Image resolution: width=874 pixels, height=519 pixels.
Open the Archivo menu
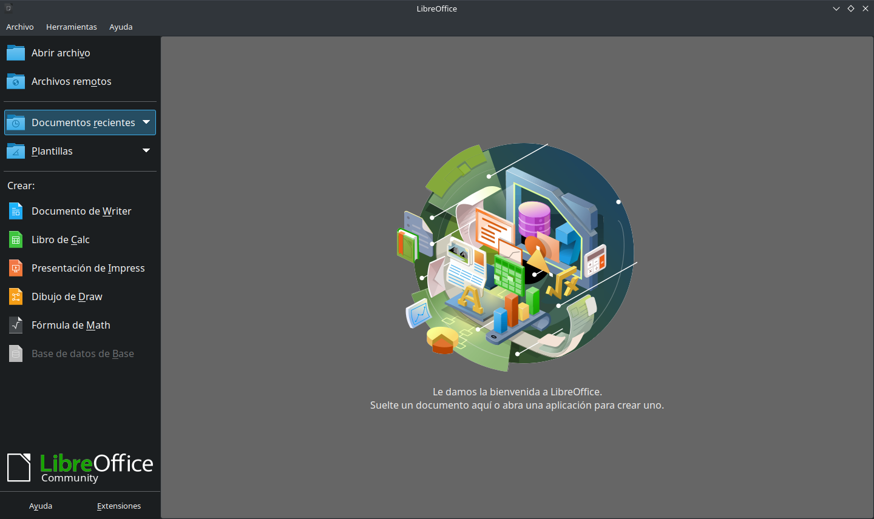(x=20, y=27)
